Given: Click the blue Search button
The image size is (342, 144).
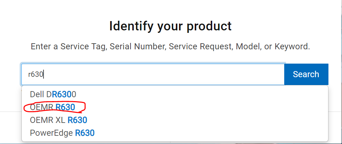Looking at the screenshot, I should click(x=306, y=74).
